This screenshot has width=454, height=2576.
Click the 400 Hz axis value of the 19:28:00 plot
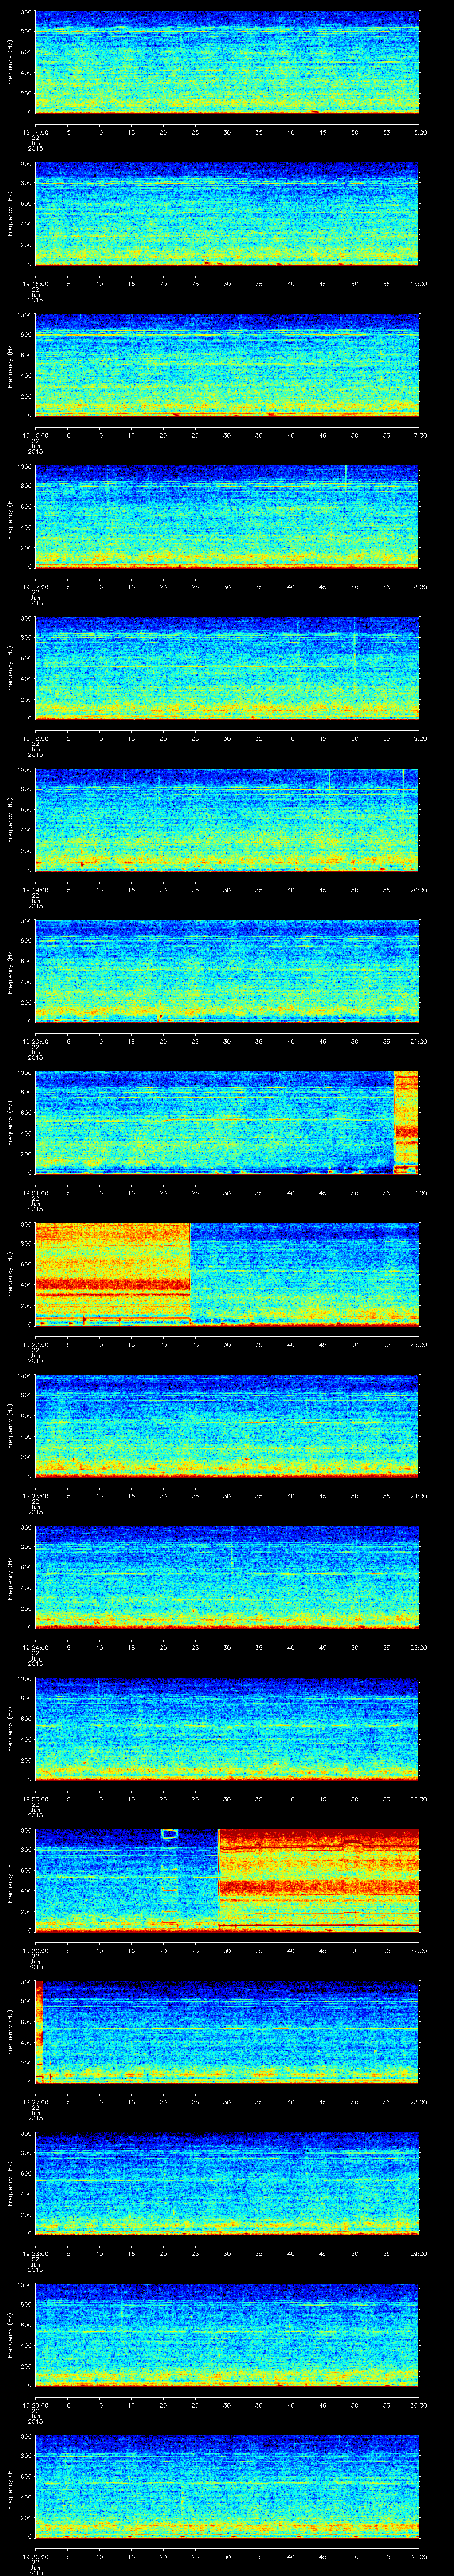(x=26, y=2194)
